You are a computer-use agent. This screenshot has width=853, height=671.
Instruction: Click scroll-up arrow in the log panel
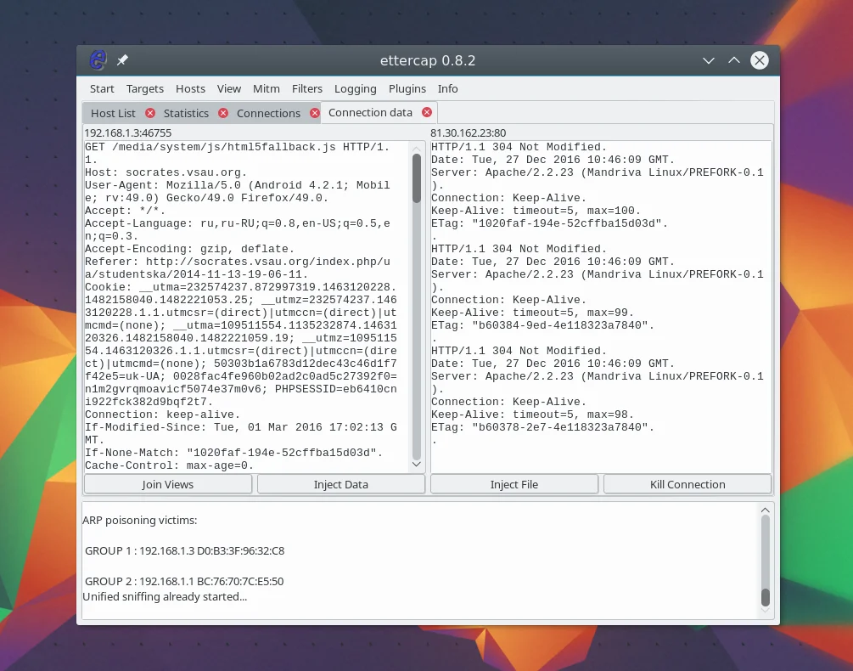coord(766,510)
